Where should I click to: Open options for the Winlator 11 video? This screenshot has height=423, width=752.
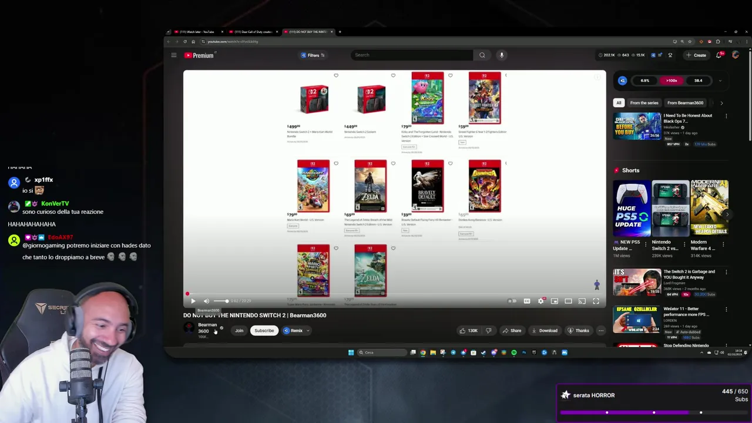726,309
